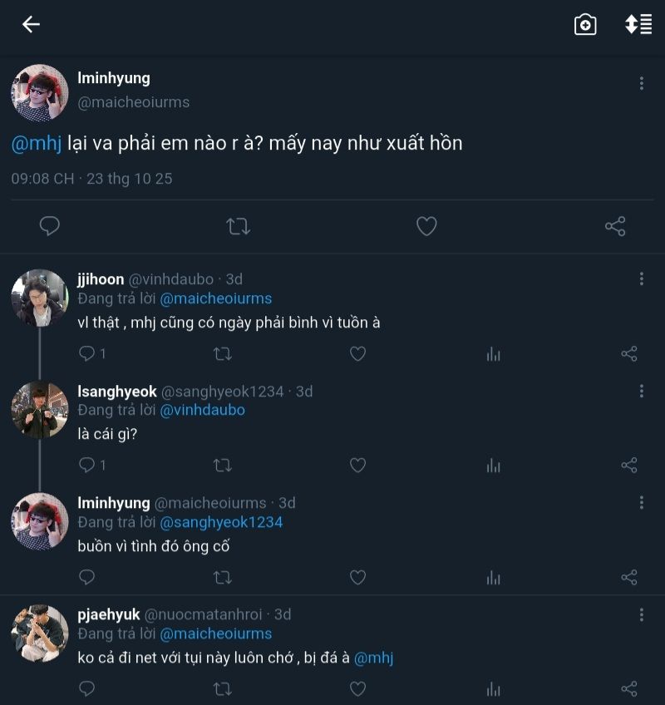Tap the camera screenshot icon

pyautogui.click(x=585, y=25)
